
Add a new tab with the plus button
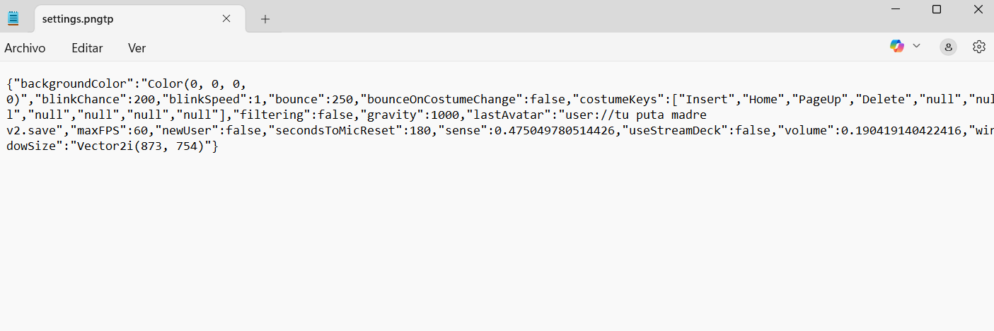[265, 19]
